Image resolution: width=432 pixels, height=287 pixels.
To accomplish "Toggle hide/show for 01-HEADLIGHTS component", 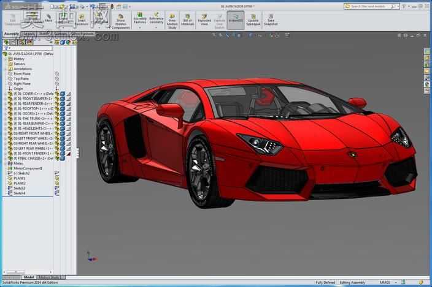I will click(57, 129).
